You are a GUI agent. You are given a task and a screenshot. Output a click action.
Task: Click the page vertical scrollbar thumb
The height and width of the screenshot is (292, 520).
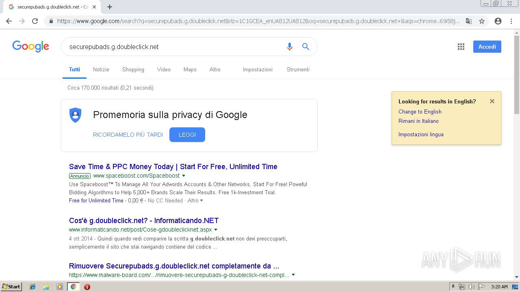(x=517, y=75)
